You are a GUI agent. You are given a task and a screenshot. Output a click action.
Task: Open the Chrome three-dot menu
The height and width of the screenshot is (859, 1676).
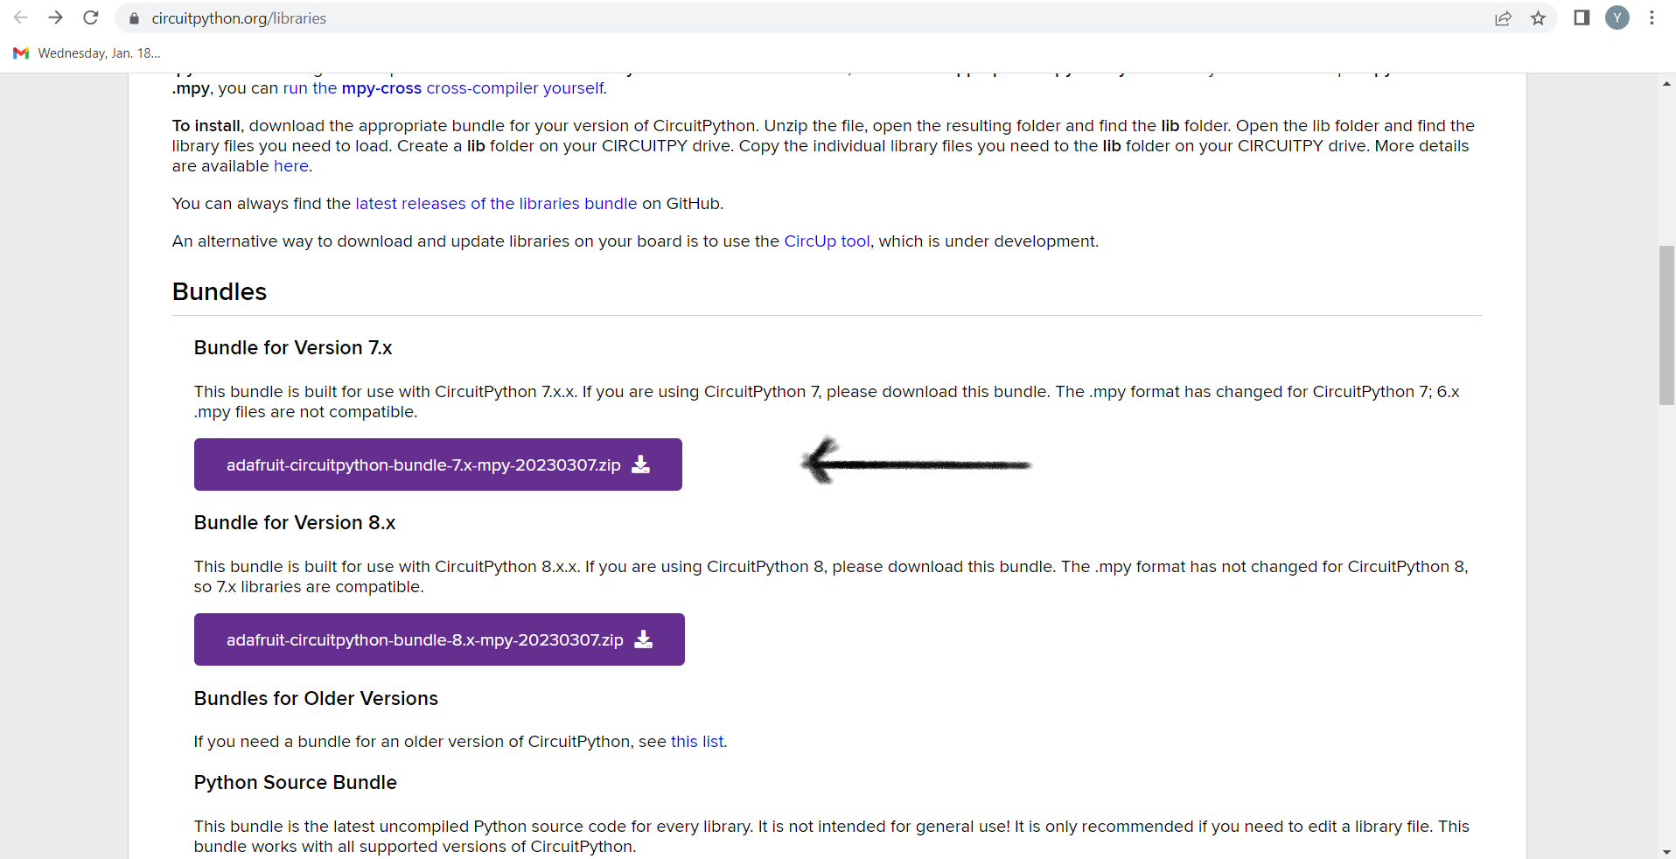[1652, 17]
